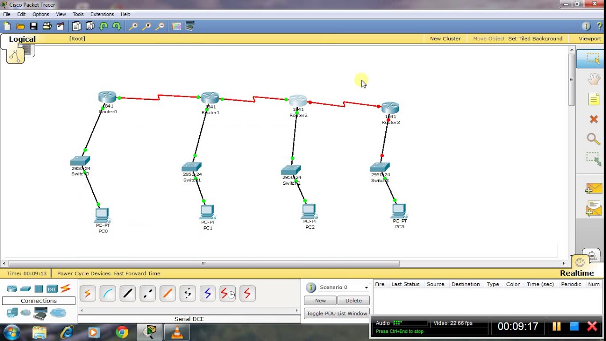Open the Tools menu
The image size is (606, 341).
[x=78, y=14]
